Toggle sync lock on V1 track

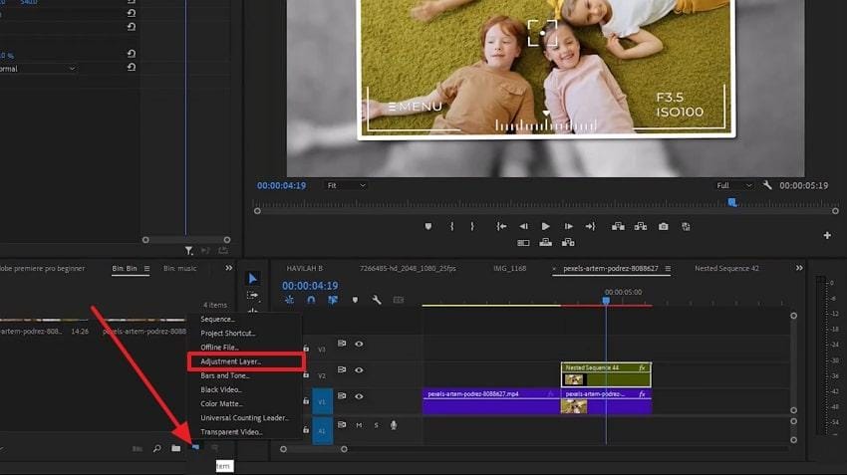[x=342, y=396]
